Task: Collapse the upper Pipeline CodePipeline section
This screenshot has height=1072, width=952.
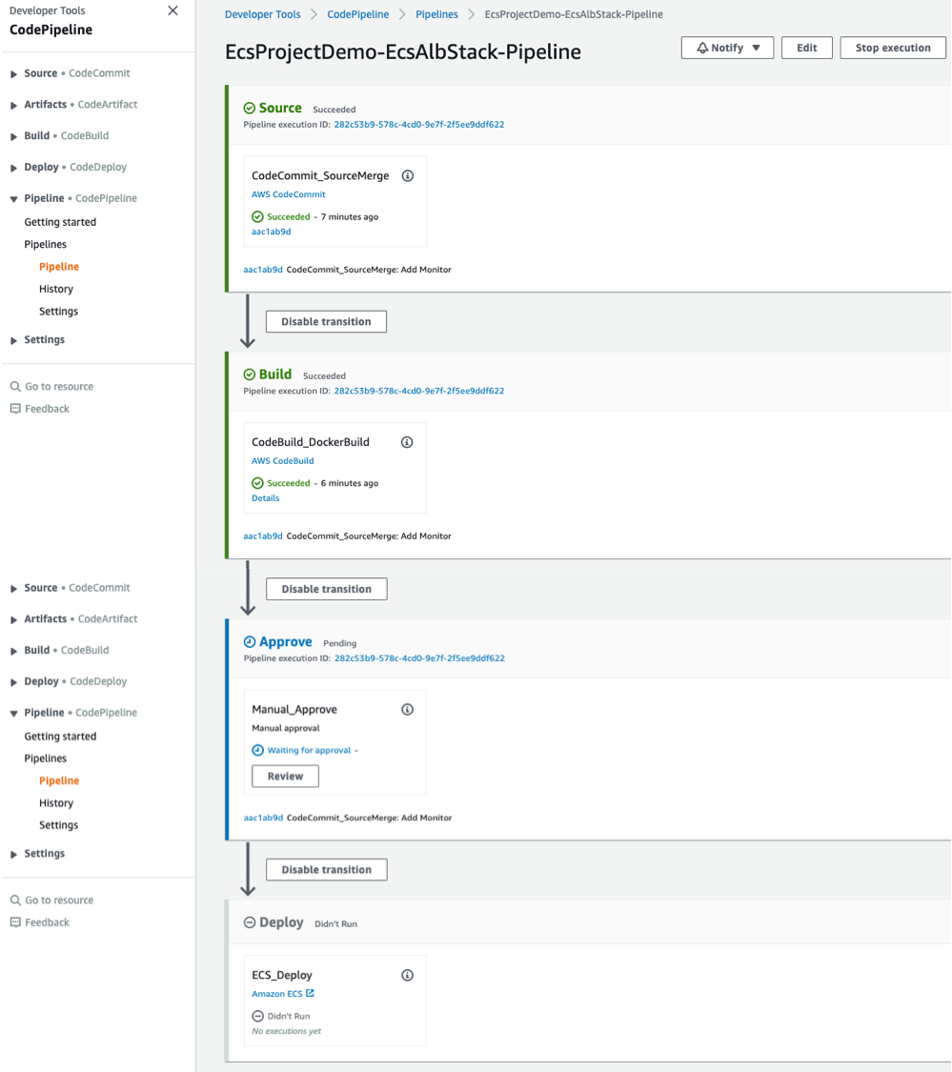Action: pos(13,199)
